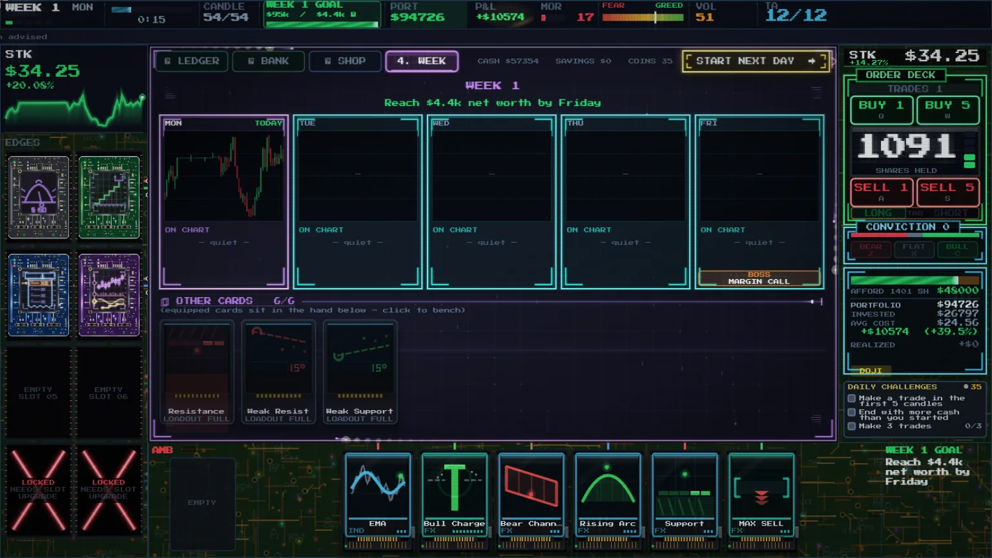Select the Weak Support card
The height and width of the screenshot is (558, 992).
(360, 372)
